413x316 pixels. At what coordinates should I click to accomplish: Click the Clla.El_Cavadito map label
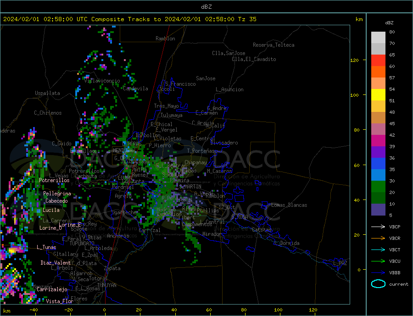[254, 59]
